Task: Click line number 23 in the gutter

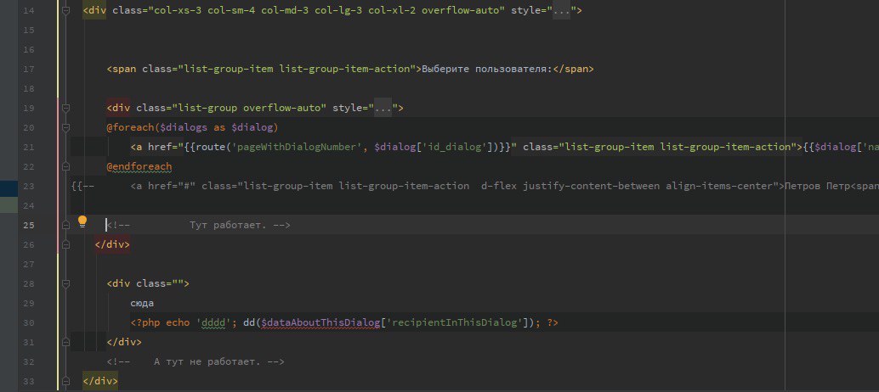Action: click(x=29, y=186)
